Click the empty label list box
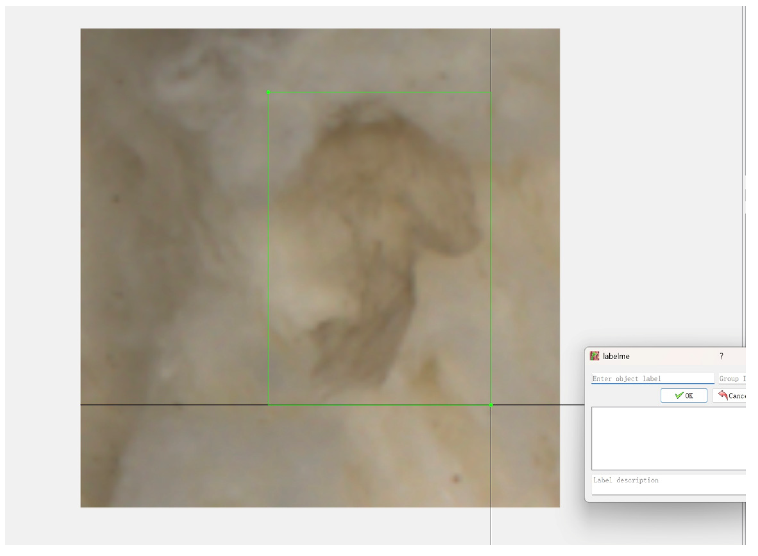The height and width of the screenshot is (556, 758). tap(668, 438)
